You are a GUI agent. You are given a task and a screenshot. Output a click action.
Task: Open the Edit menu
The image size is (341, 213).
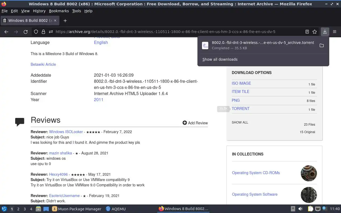(14, 11)
